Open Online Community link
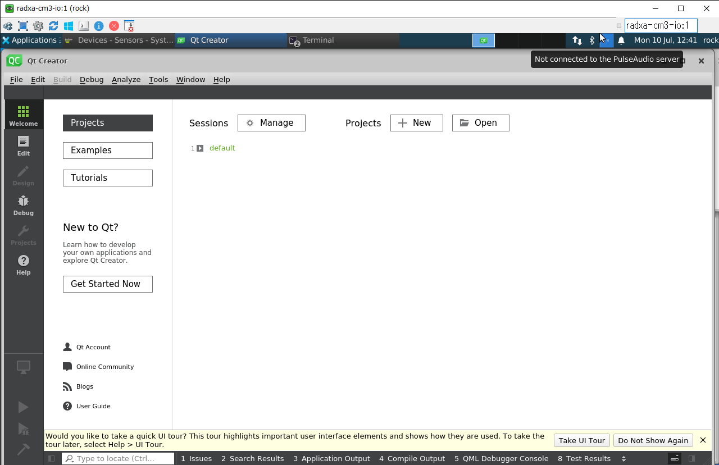Screen dimensions: 719x465 tap(98, 367)
